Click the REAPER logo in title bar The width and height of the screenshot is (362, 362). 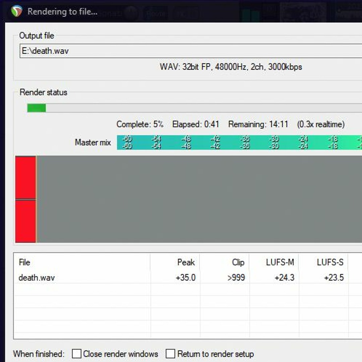[x=16, y=11]
